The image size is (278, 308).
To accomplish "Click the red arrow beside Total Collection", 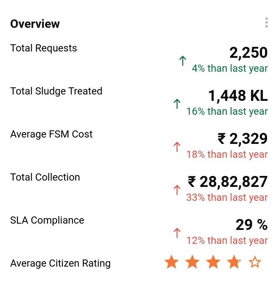I will click(x=177, y=190).
